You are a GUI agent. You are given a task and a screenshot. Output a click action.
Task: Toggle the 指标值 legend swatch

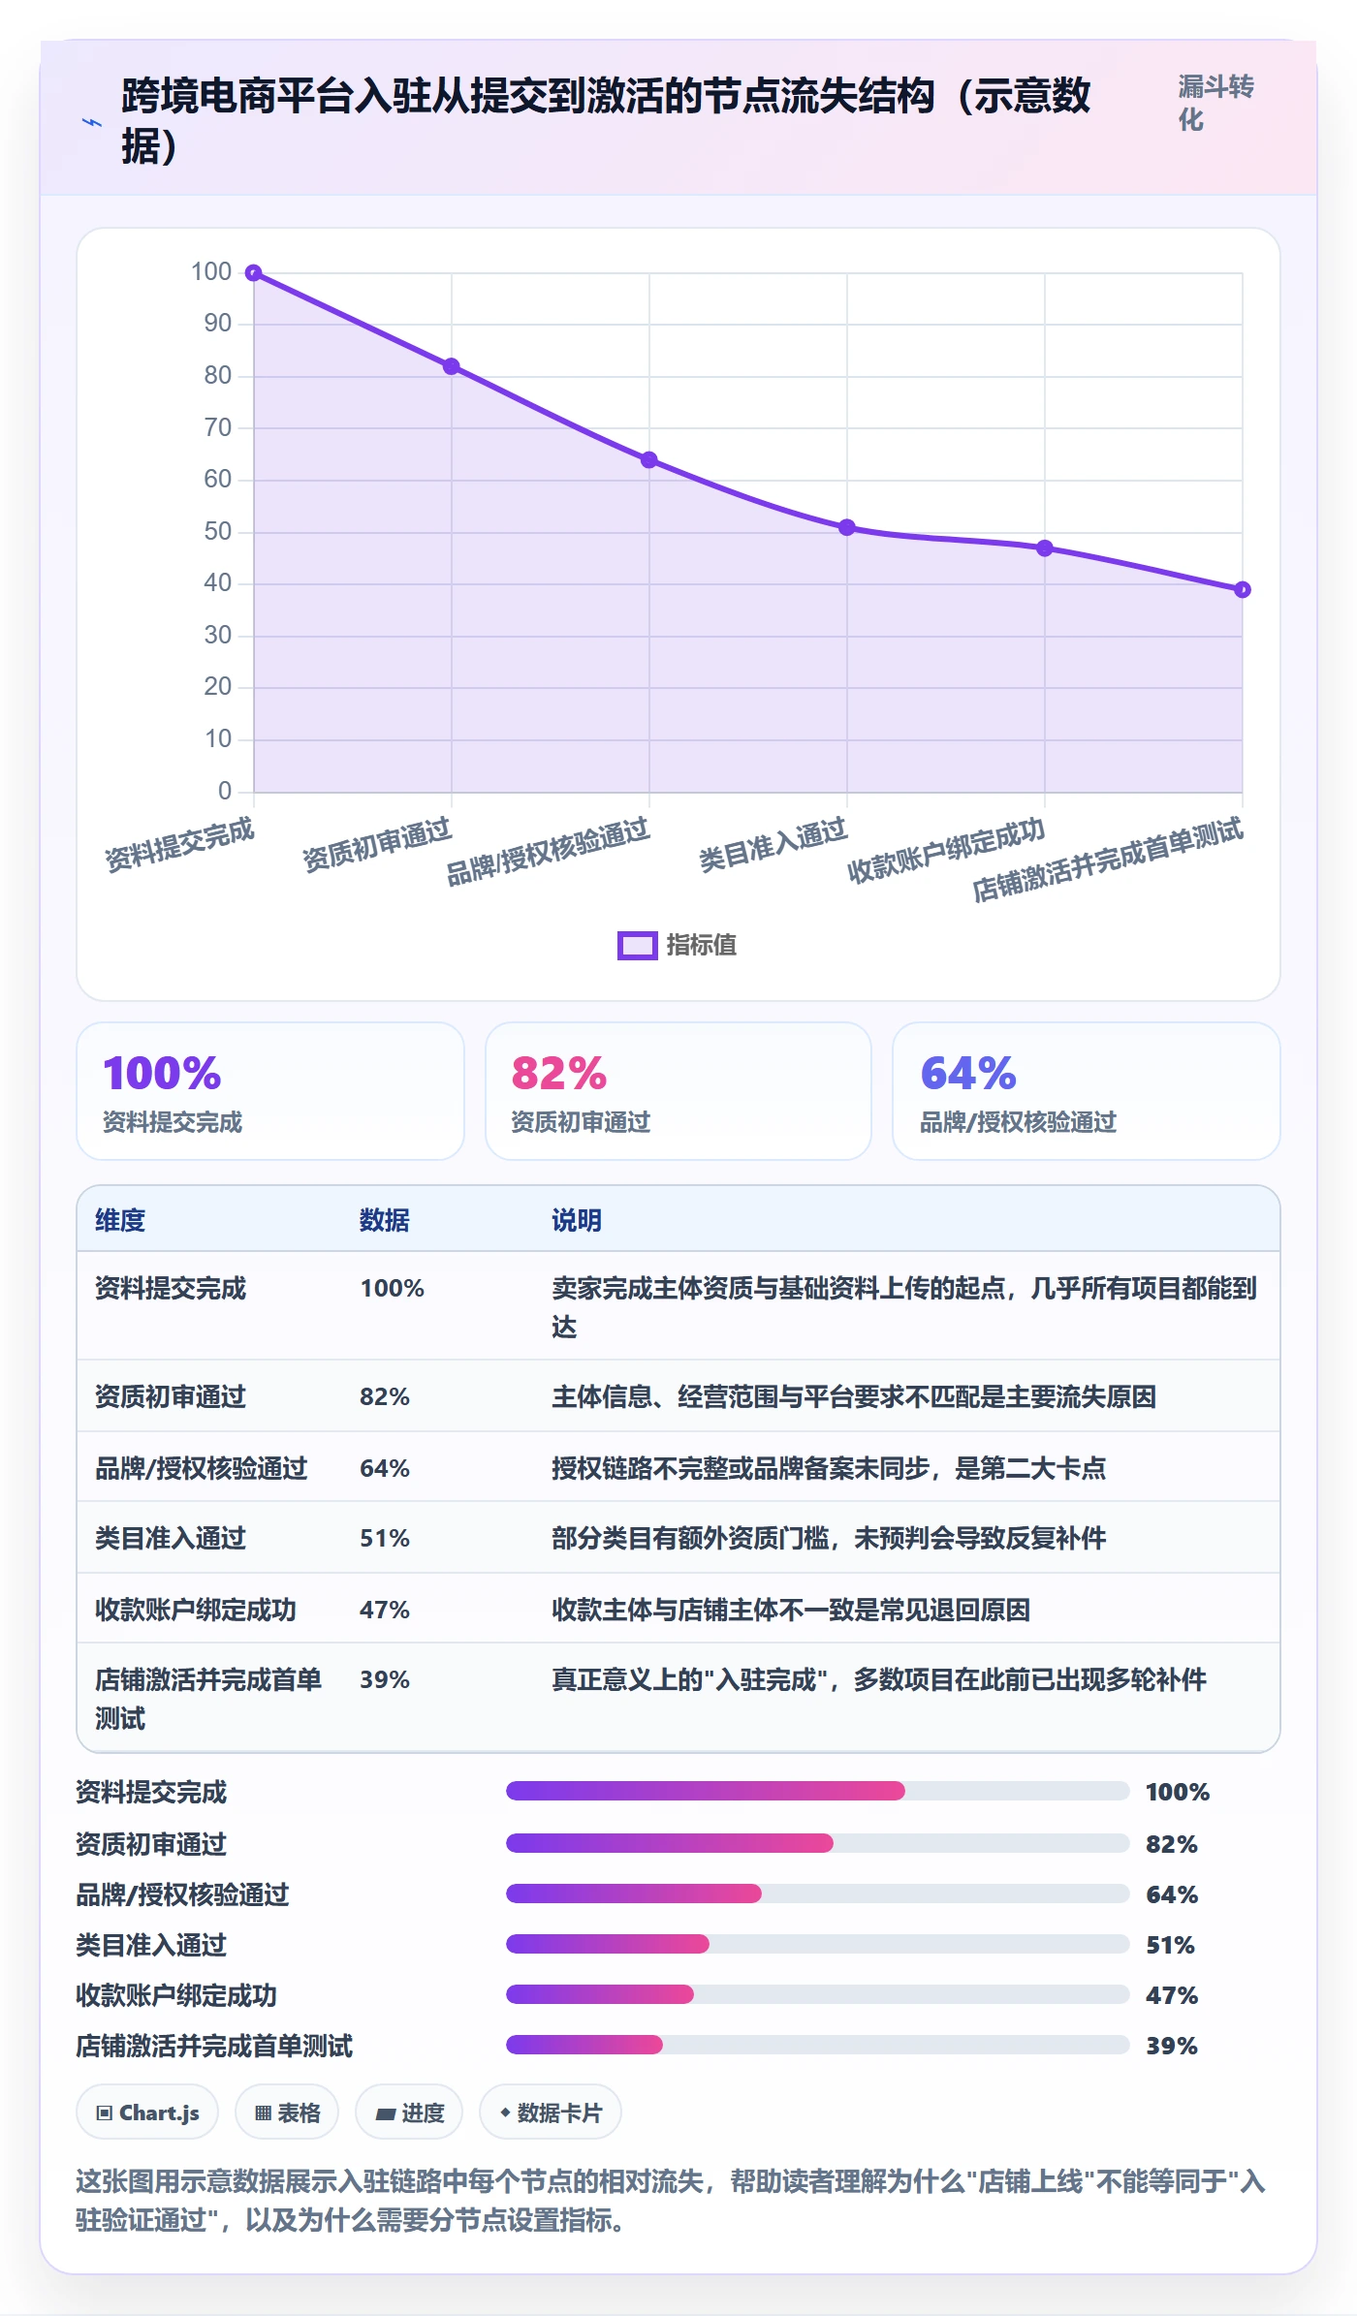[x=637, y=945]
